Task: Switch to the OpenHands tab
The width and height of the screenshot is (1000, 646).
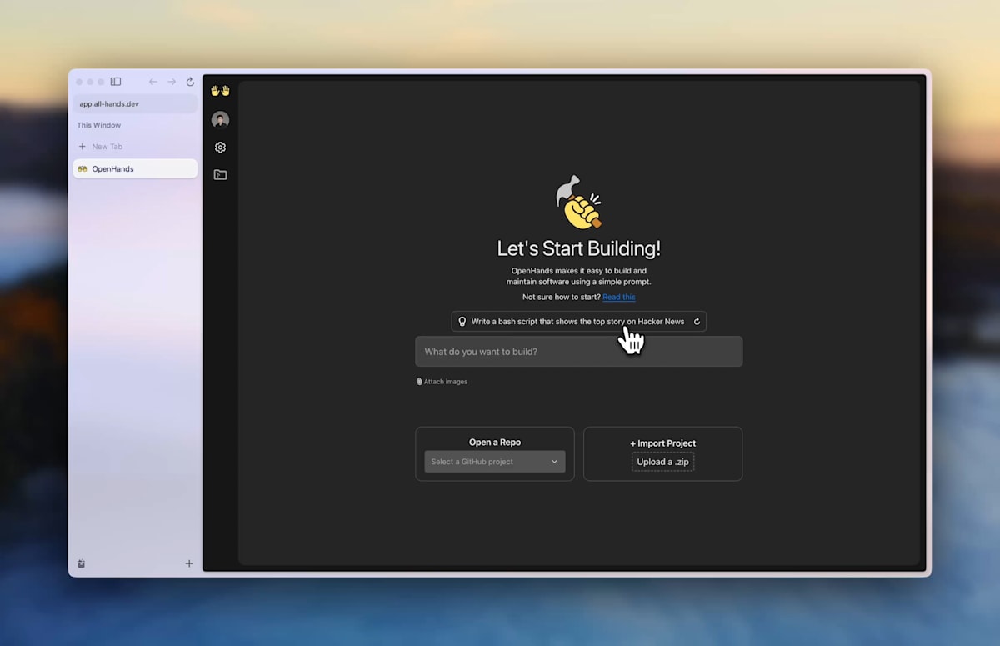Action: tap(135, 169)
